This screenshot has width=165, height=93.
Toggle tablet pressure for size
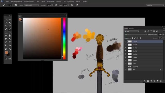pyautogui.click(x=77, y=5)
